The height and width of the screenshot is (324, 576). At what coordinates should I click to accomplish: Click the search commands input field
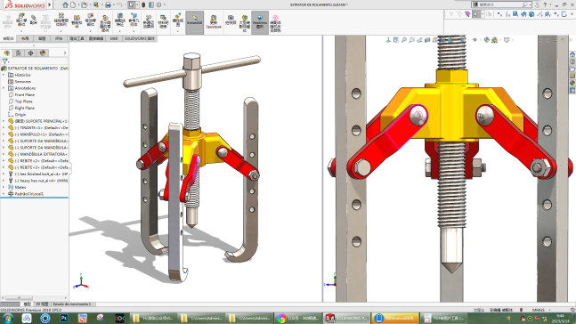coord(499,4)
